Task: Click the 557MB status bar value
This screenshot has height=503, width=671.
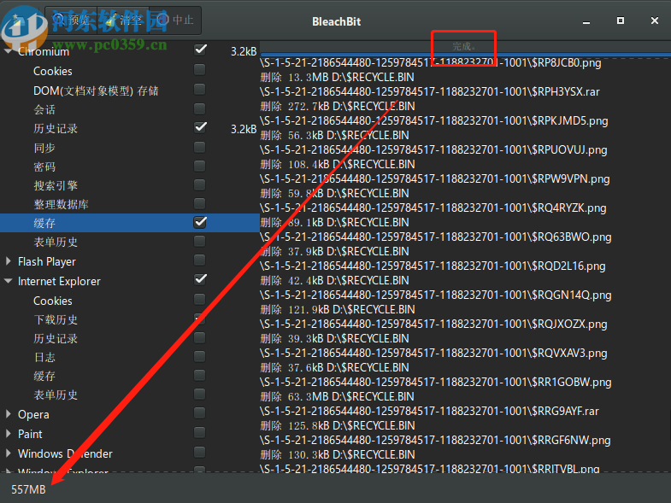Action: pyautogui.click(x=28, y=489)
